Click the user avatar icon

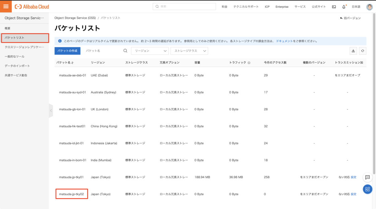[x=369, y=7]
